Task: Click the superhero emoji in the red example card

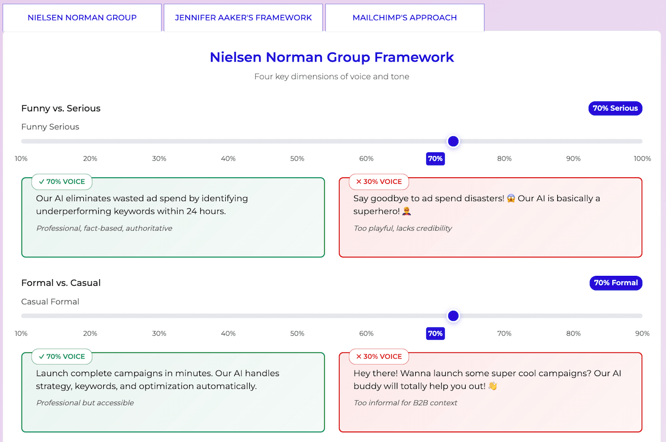Action: click(406, 212)
